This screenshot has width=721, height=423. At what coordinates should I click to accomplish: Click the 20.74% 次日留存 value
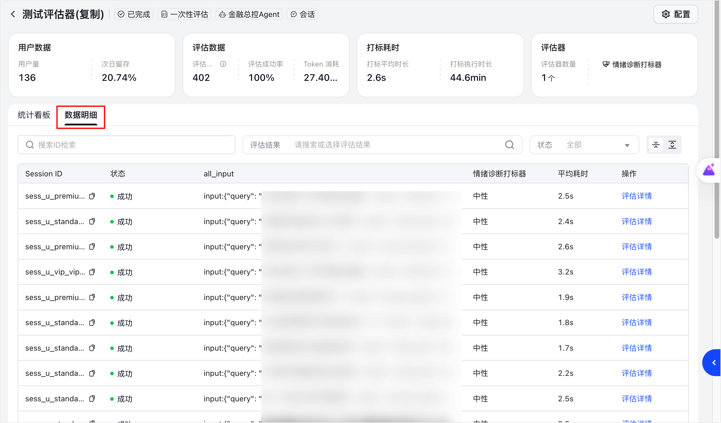tap(119, 78)
